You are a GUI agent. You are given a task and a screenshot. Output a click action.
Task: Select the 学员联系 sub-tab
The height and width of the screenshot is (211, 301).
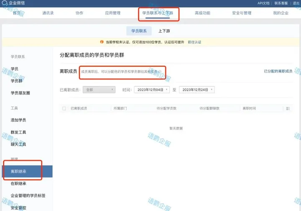(x=138, y=31)
